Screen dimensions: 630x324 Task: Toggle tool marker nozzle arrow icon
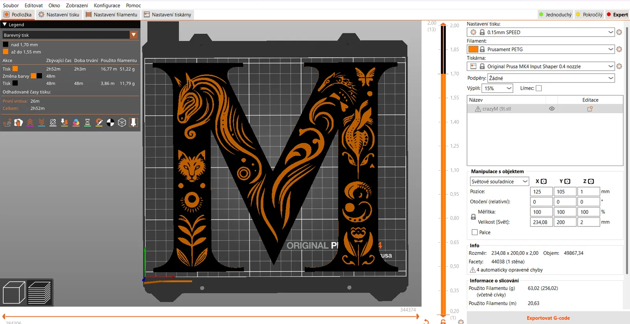(x=133, y=123)
